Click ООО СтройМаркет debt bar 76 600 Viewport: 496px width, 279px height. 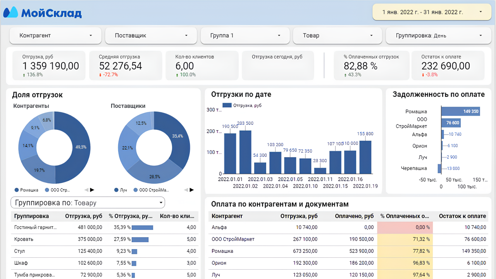coord(451,123)
